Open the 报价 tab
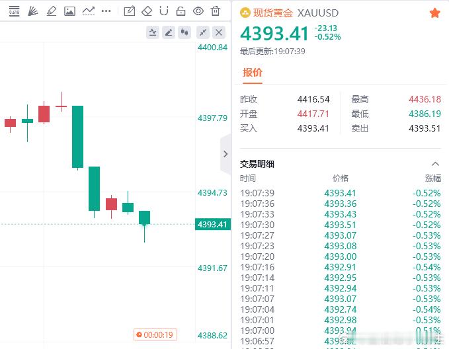Screen dimensions: 449x349 pos(253,73)
